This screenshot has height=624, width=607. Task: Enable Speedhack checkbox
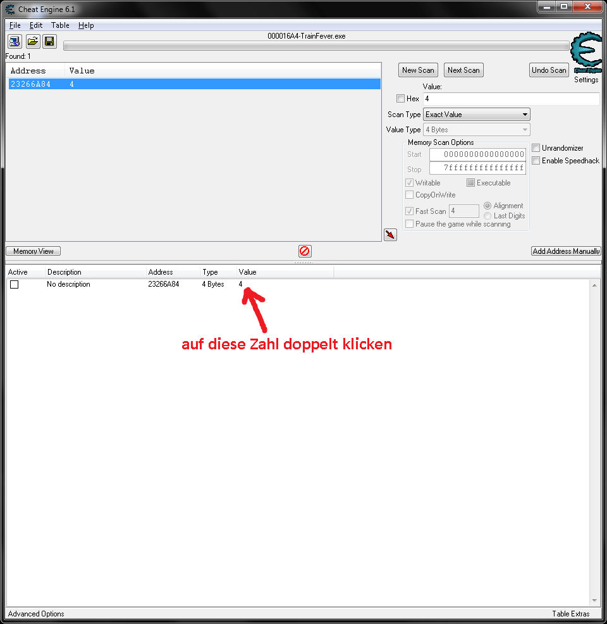(x=536, y=160)
